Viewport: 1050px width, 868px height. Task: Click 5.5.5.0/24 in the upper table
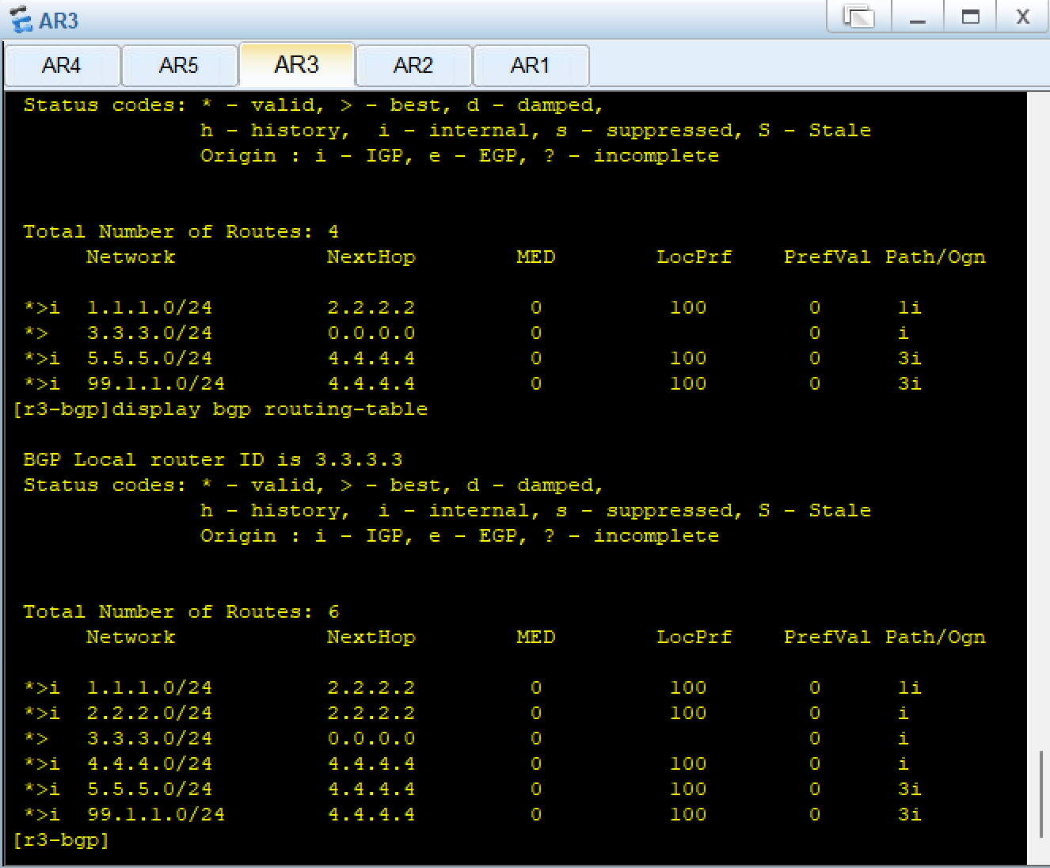pyautogui.click(x=150, y=359)
